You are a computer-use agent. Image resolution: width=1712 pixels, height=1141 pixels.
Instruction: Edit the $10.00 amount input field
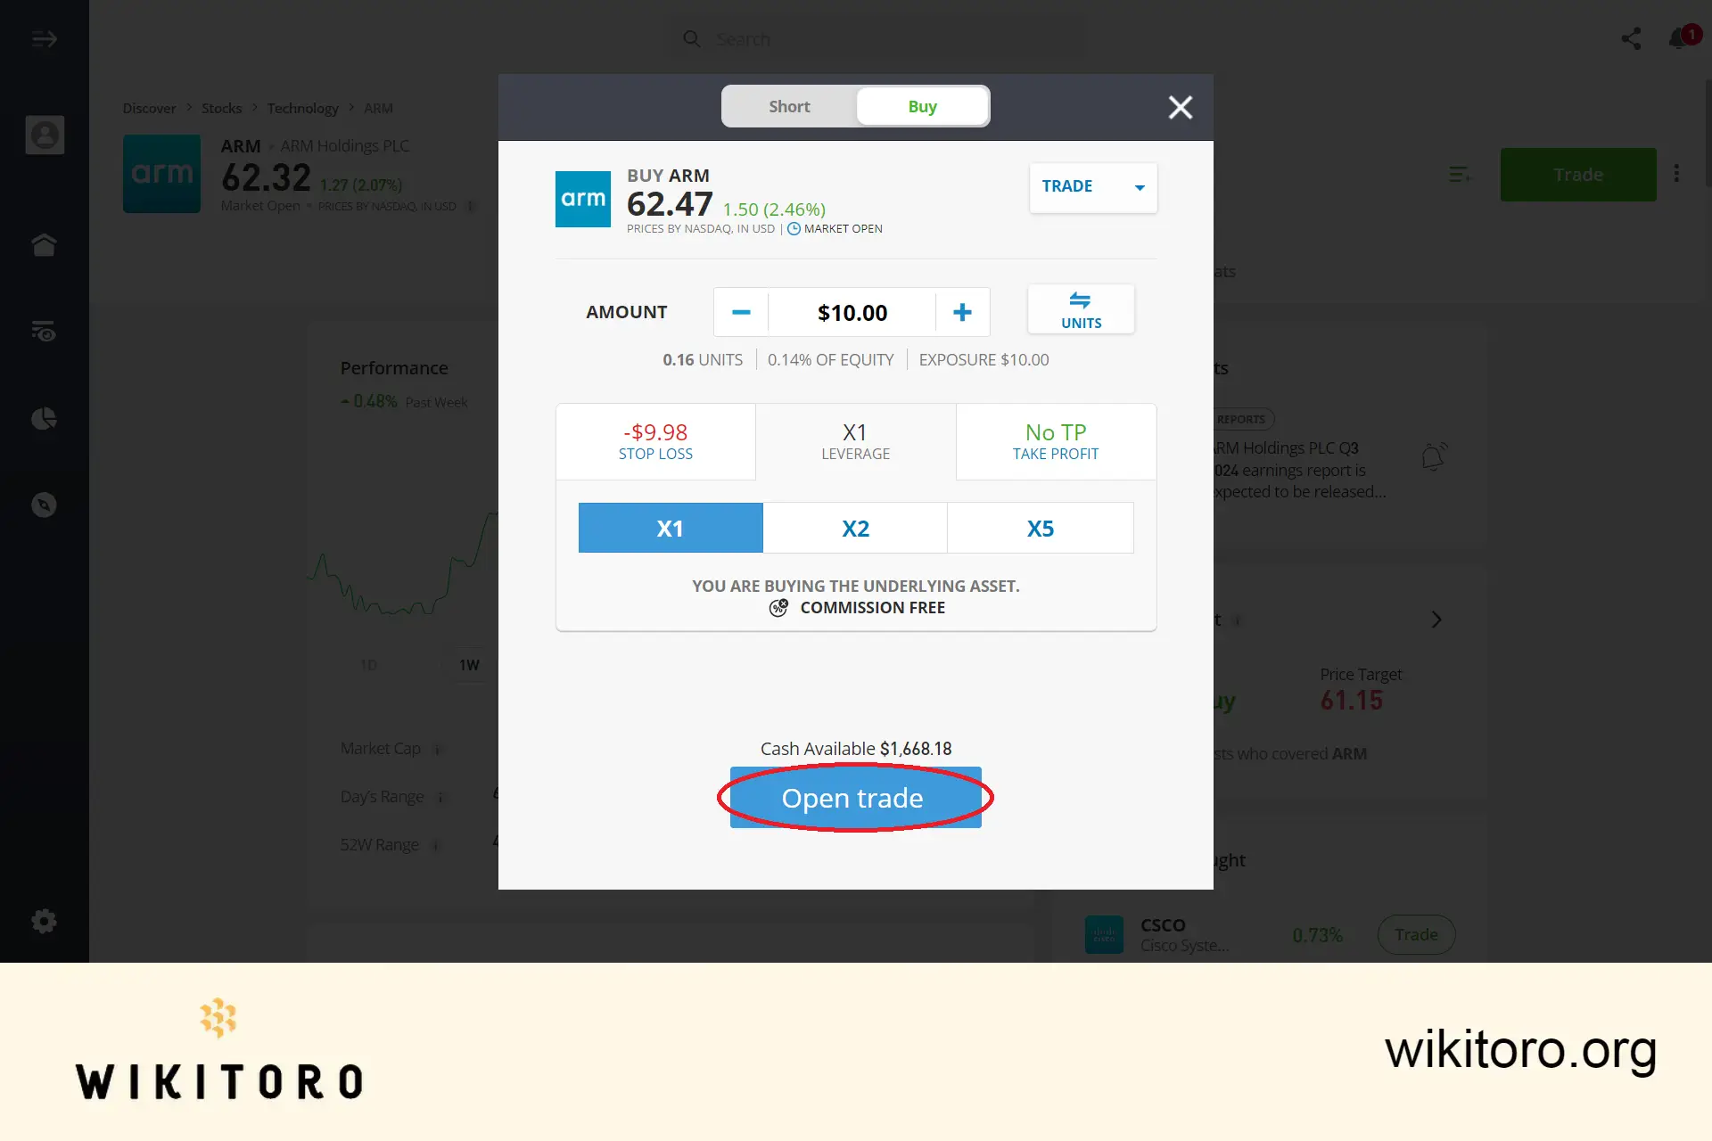851,311
